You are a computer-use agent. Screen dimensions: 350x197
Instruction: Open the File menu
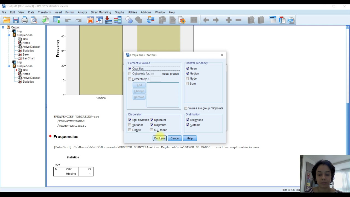point(4,12)
